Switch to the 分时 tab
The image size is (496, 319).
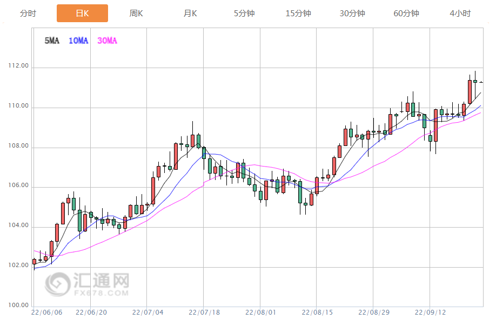click(28, 14)
